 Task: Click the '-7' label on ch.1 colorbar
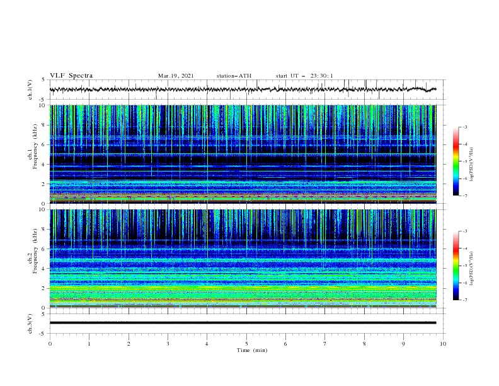(465, 196)
